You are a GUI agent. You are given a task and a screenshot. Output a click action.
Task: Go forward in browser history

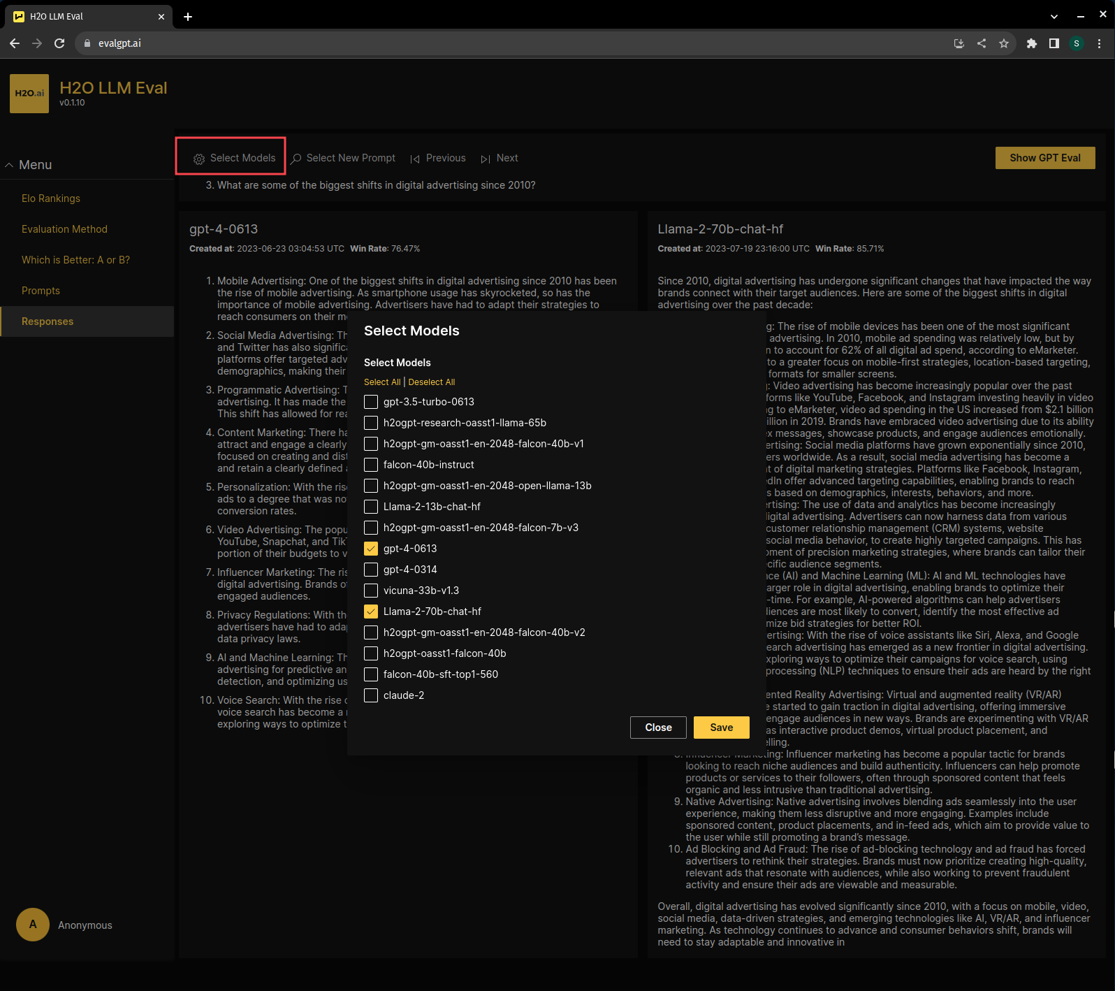pyautogui.click(x=37, y=43)
